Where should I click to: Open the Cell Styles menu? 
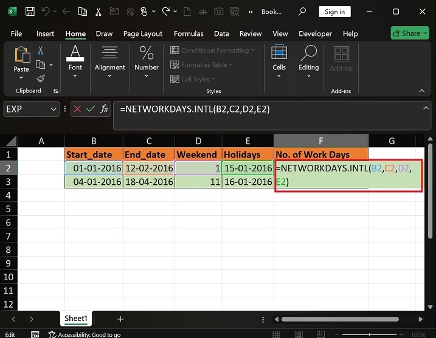pyautogui.click(x=193, y=79)
